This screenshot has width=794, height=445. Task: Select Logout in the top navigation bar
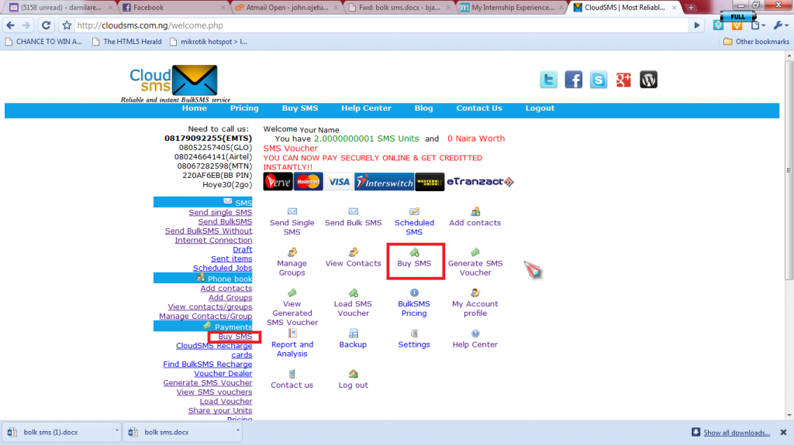540,108
